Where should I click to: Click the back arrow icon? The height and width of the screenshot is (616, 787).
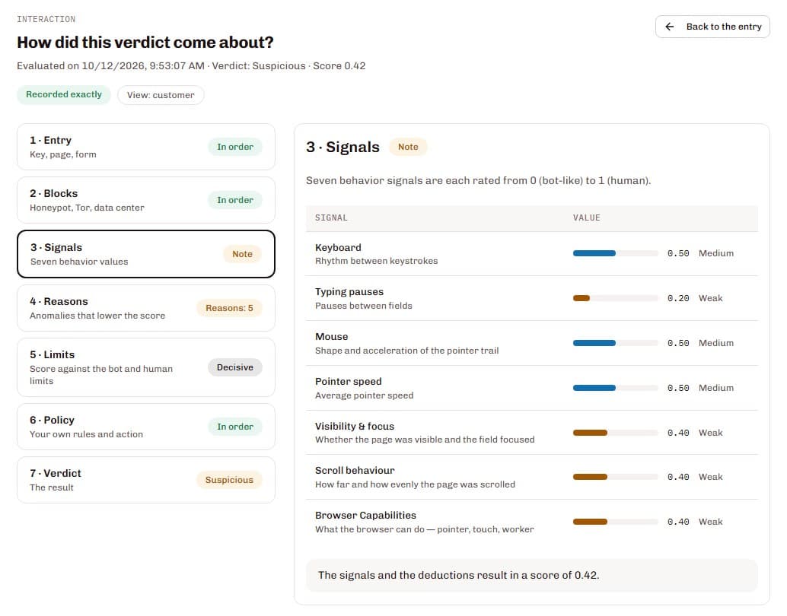click(x=670, y=27)
